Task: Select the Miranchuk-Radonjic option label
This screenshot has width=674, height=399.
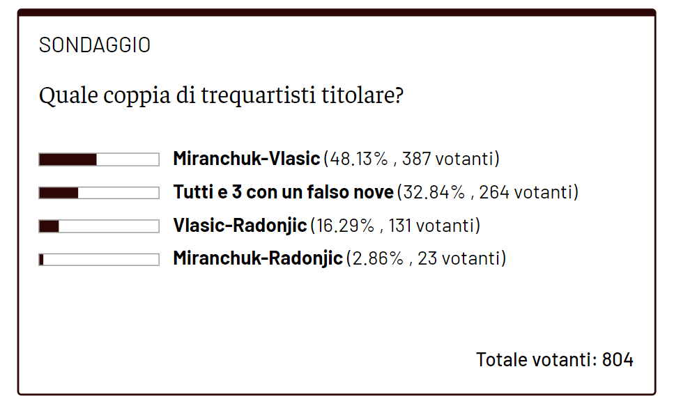Action: (x=258, y=259)
